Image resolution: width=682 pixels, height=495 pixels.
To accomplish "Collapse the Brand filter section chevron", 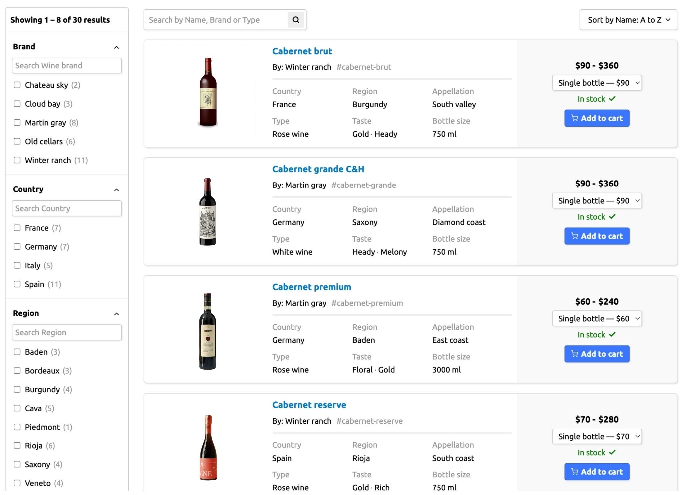I will 116,47.
